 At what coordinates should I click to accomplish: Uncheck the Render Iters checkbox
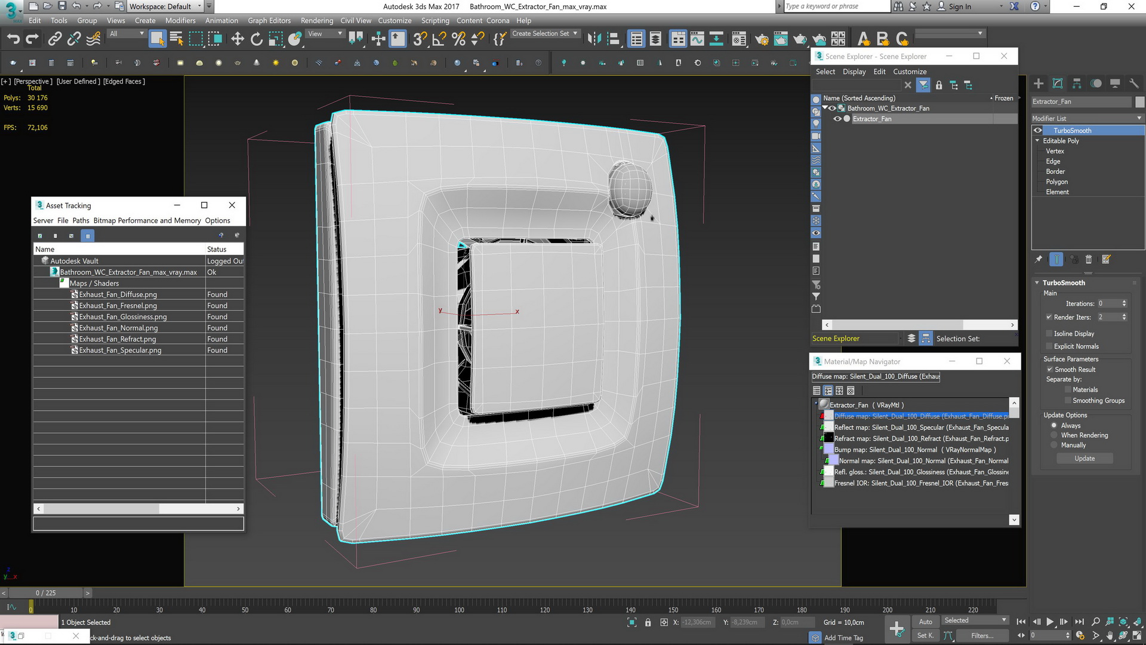[1049, 317]
